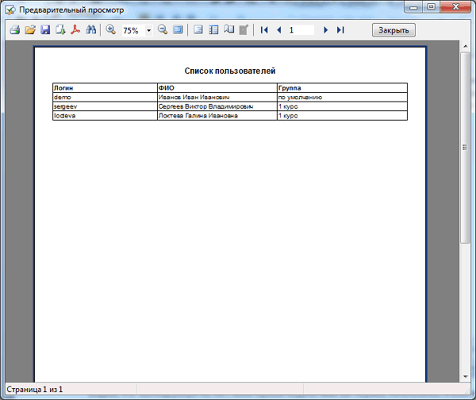Click the Локтева Галина Ивановна cell

pos(217,116)
